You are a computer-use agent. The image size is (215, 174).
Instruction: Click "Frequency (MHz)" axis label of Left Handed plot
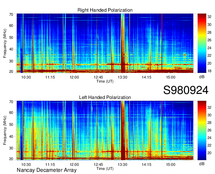5,130
